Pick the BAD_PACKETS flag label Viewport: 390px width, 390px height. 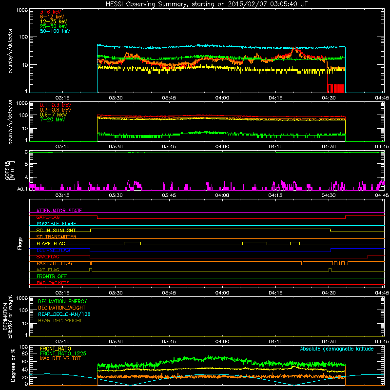click(53, 283)
